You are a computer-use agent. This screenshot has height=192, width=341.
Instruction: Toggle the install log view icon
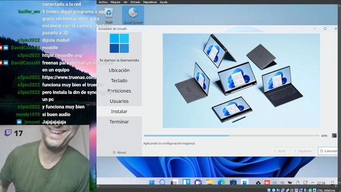tap(334, 135)
